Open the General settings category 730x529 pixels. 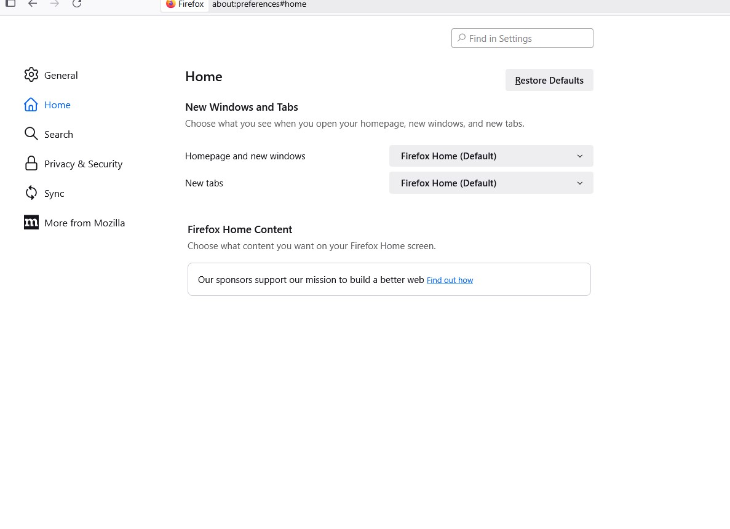pos(61,75)
